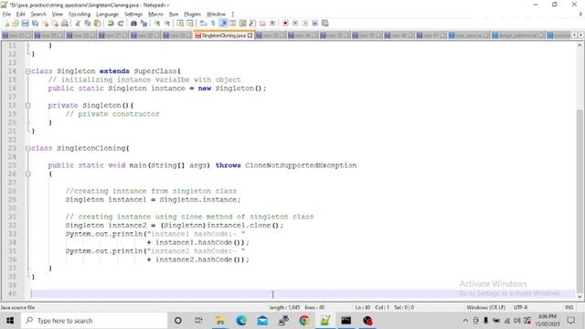Click the Close All toolbar icon
The height and width of the screenshot is (329, 585).
(x=55, y=23)
